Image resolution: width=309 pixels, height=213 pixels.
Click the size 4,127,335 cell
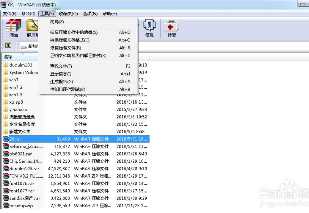click(x=60, y=154)
